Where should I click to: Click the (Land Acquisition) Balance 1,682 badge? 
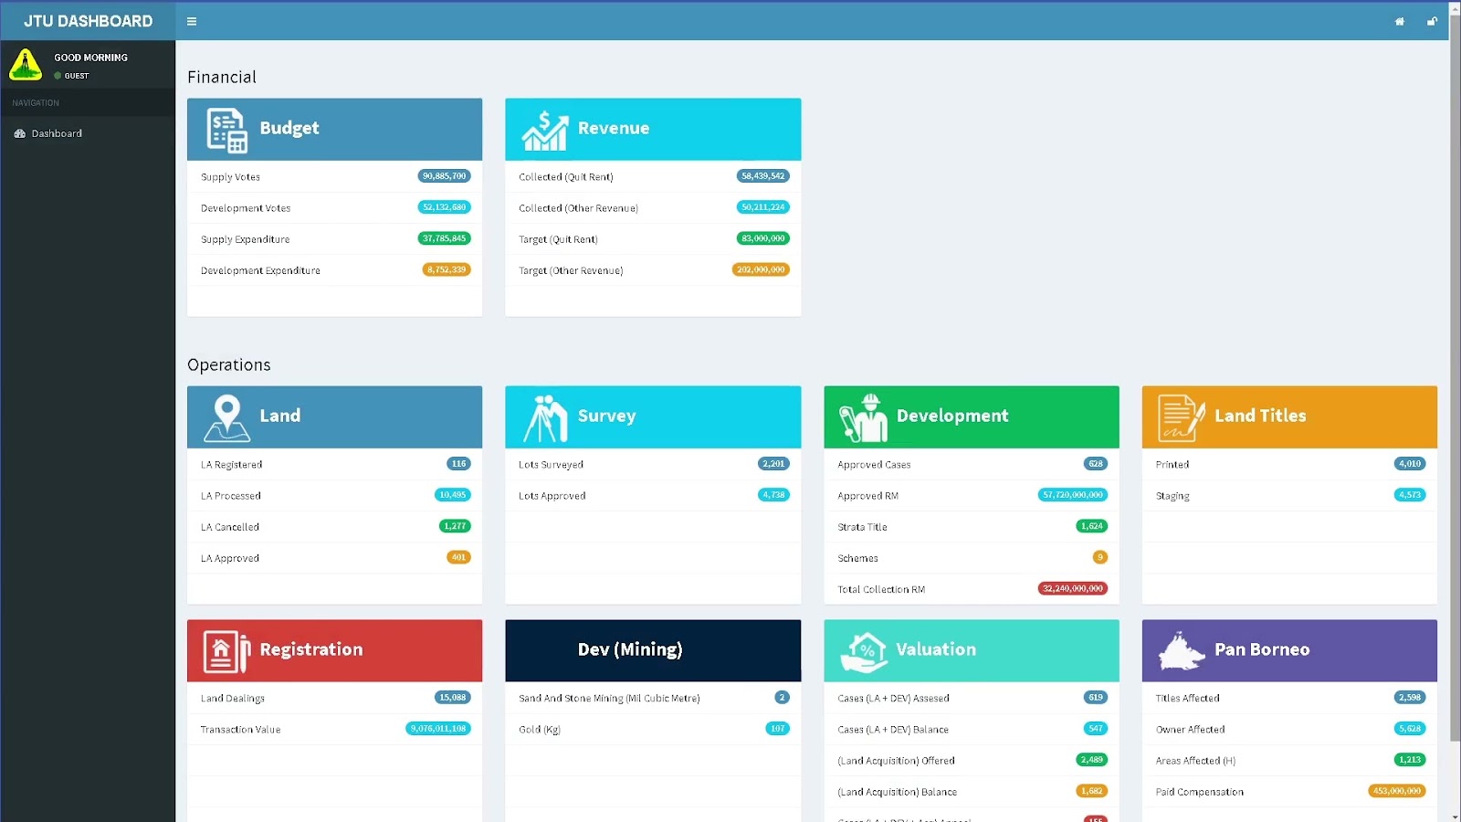(x=1091, y=791)
